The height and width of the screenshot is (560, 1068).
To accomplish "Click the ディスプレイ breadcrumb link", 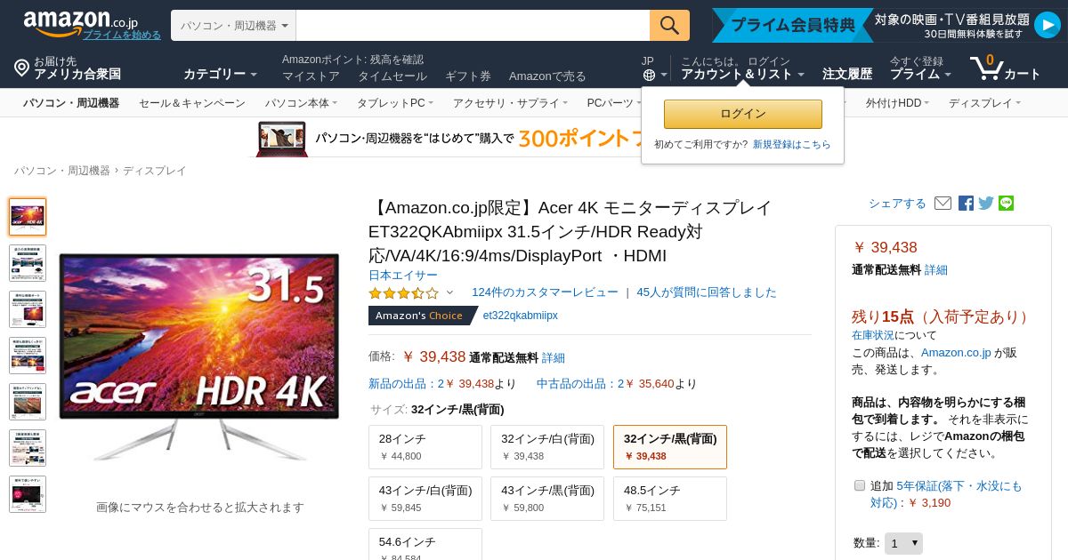I will point(155,171).
